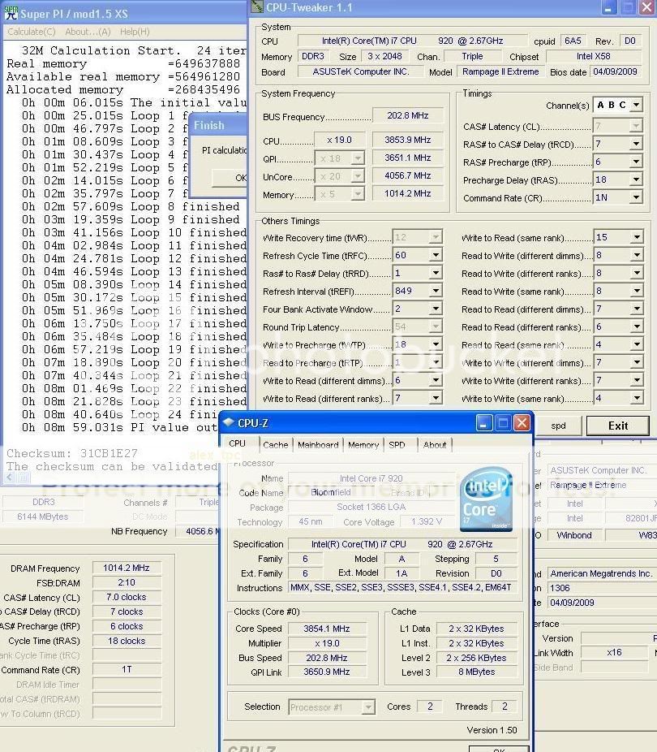The height and width of the screenshot is (752, 657).
Task: Click the CPU-Tweaker title bar icon
Action: (257, 6)
